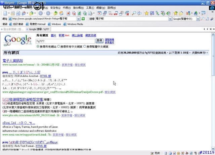The image size is (215, 155).
Task: Click the highlighter pen icon by search bar
Action: click(212, 19)
